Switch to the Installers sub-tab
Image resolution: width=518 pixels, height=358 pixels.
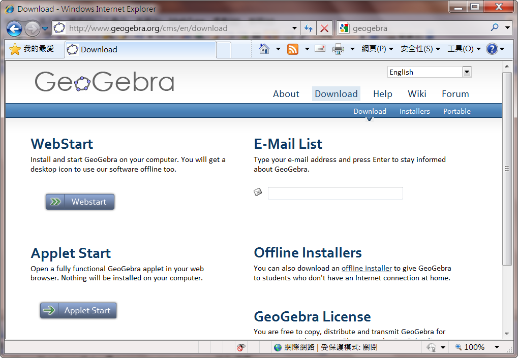click(415, 112)
